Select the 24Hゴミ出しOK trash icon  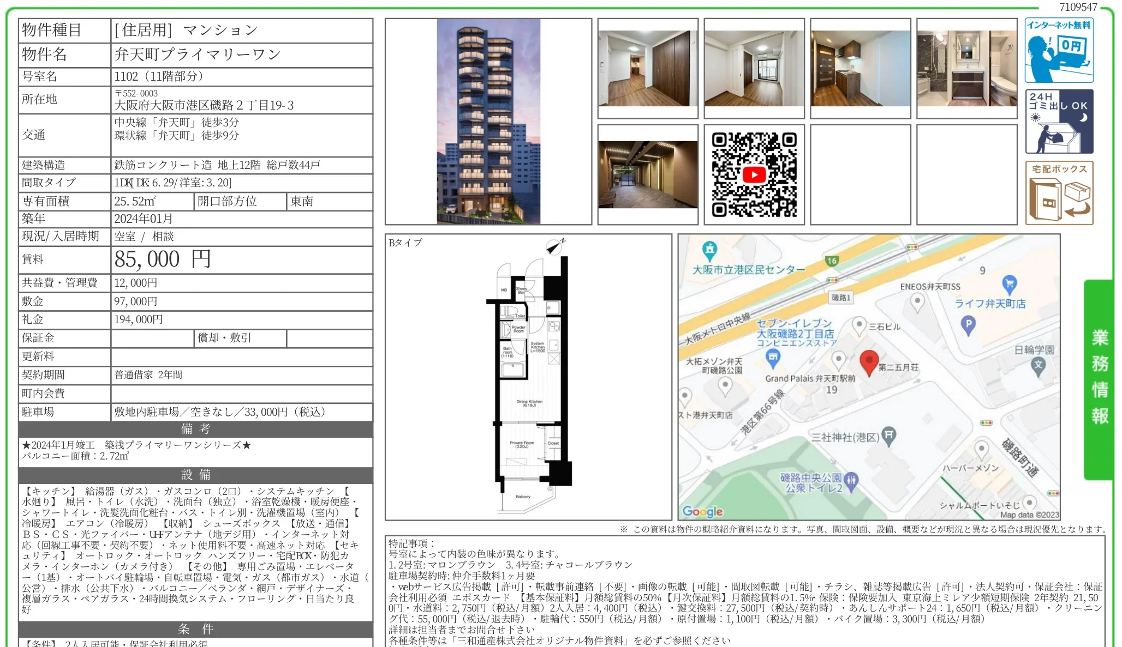(x=1059, y=121)
